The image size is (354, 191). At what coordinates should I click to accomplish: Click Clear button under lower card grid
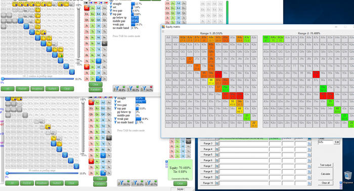(100, 179)
